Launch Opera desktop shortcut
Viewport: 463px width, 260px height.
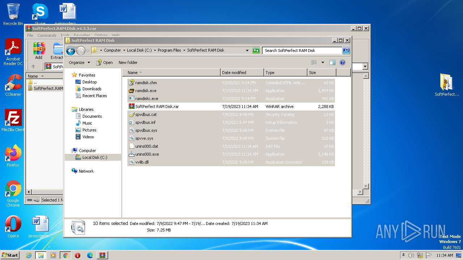coord(13,226)
